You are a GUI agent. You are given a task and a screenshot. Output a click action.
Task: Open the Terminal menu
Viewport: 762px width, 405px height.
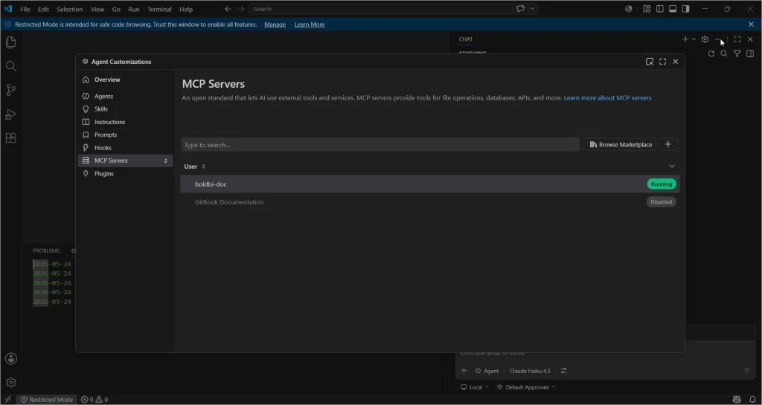pyautogui.click(x=159, y=9)
